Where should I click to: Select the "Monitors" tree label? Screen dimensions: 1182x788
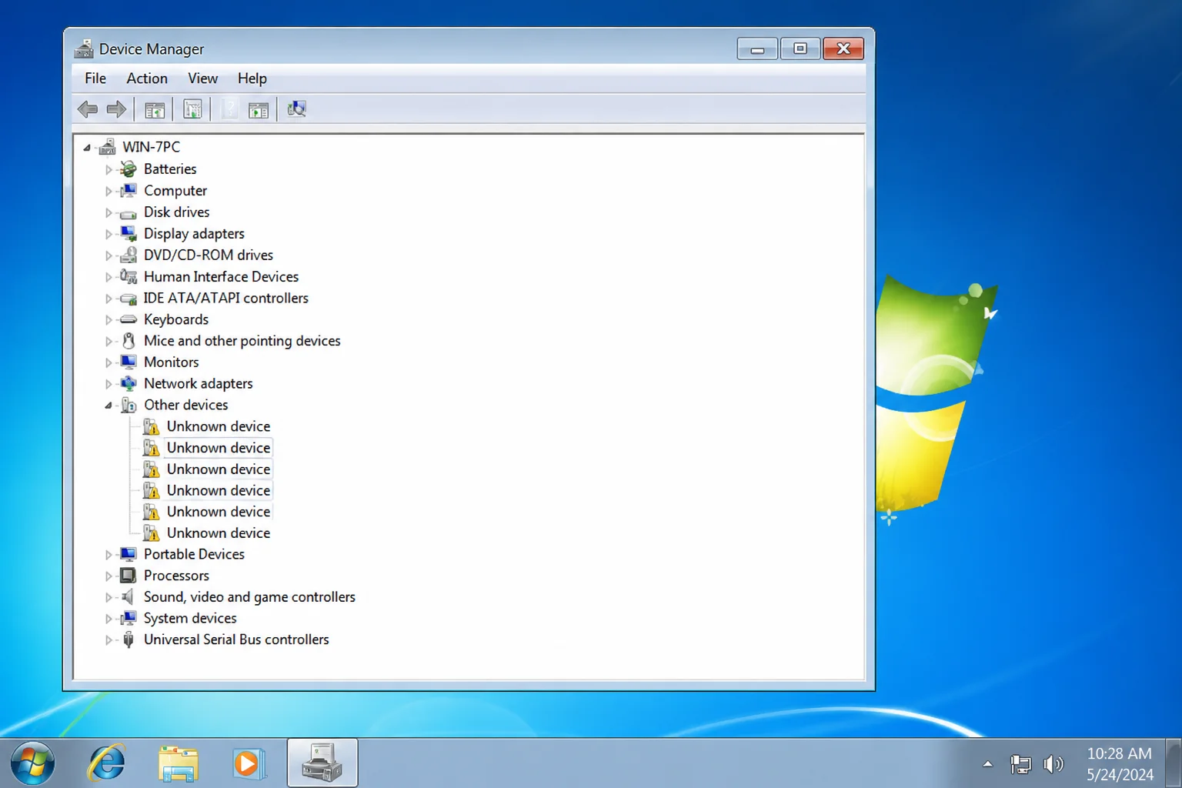point(172,362)
